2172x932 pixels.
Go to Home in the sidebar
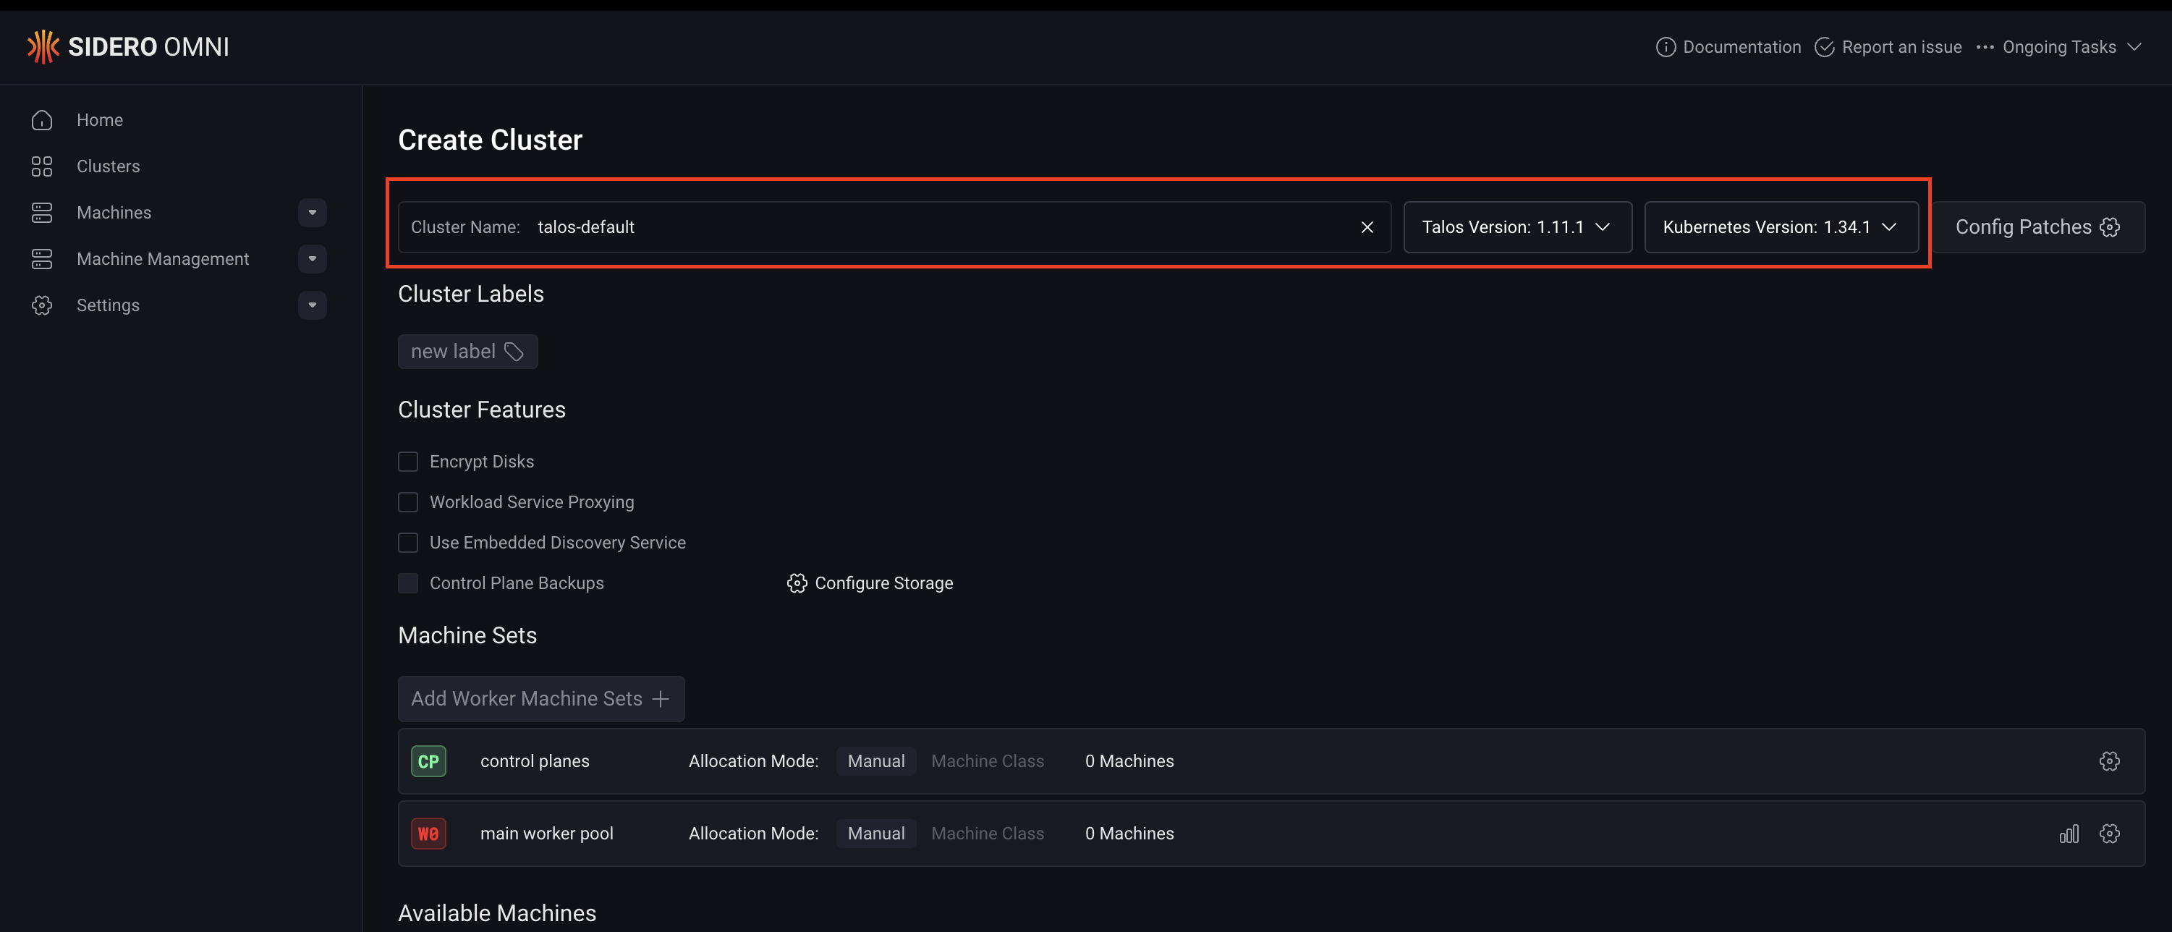coord(100,120)
